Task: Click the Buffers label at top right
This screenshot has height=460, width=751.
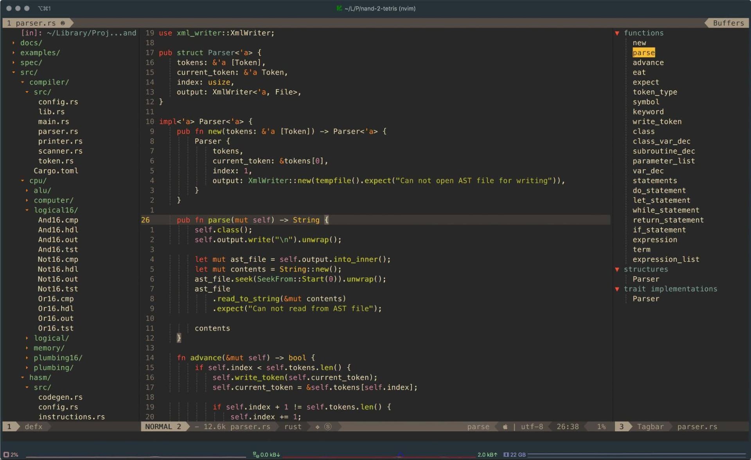Action: [x=728, y=23]
